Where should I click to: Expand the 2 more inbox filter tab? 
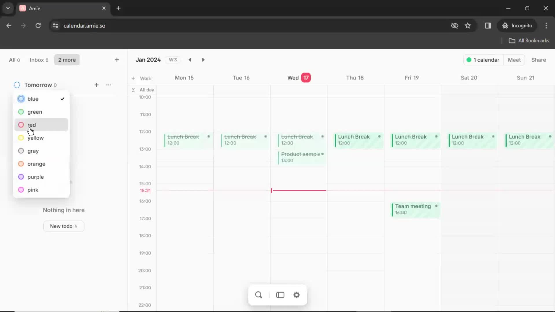[67, 60]
